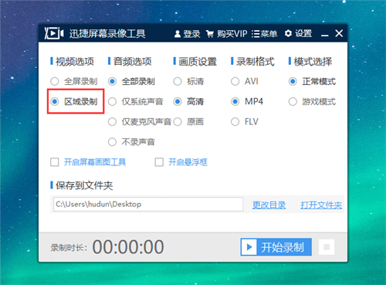Choose 标清 picture quality
This screenshot has width=386, height=285.
(188, 82)
